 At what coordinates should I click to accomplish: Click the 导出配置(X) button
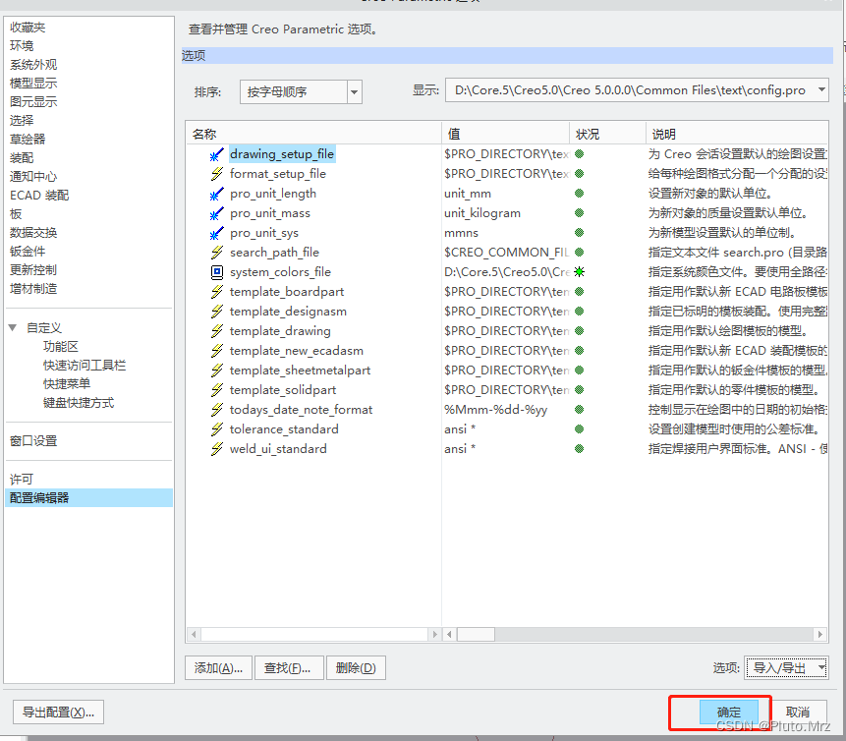(x=57, y=712)
